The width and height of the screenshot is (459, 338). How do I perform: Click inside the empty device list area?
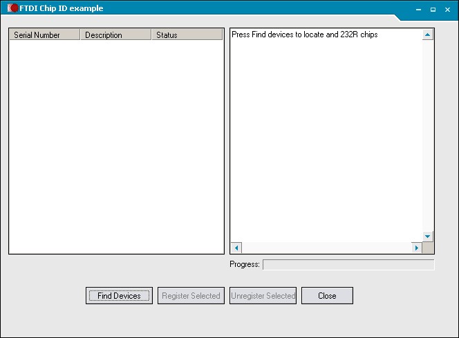pos(116,145)
